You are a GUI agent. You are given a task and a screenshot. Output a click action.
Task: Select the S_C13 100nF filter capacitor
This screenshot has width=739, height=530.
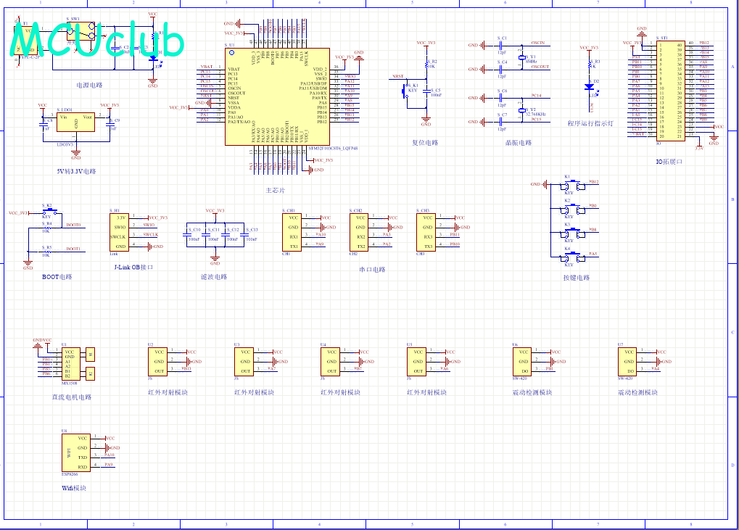244,235
